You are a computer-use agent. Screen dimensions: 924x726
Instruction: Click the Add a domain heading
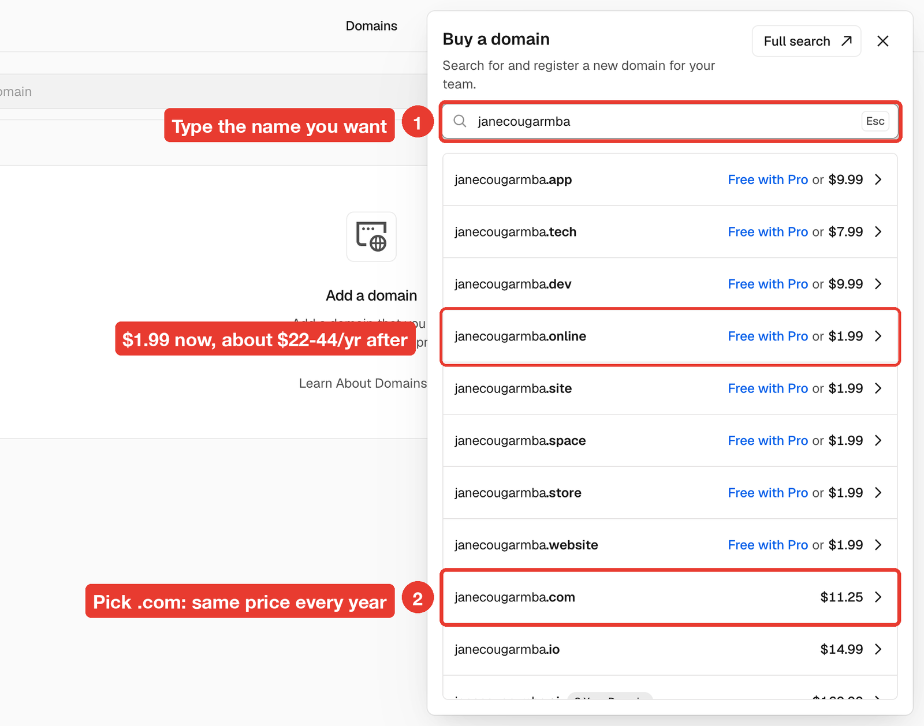[x=371, y=295]
